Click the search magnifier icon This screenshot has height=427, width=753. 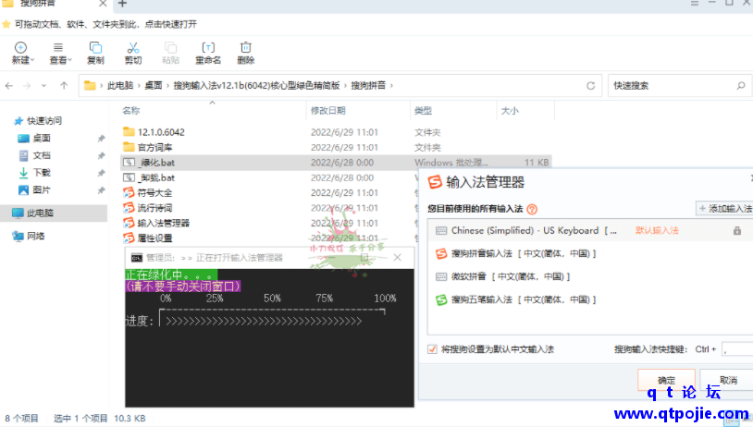pos(741,85)
